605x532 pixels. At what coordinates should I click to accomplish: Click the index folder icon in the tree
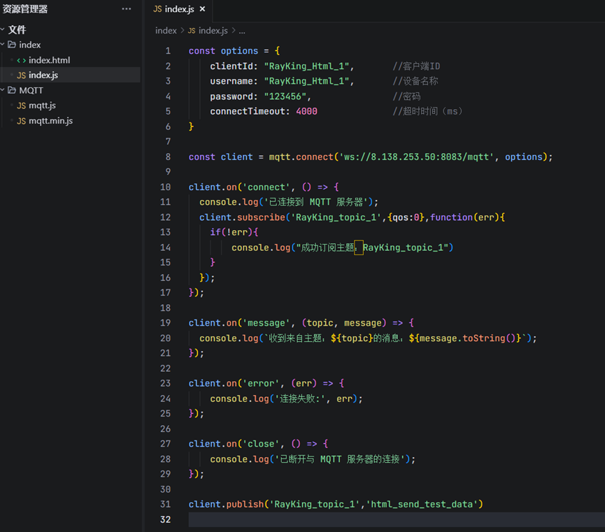(x=12, y=45)
